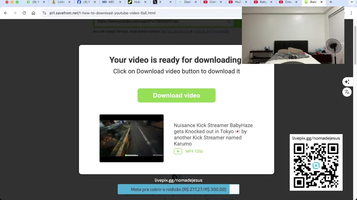
Task: Go back to the previous page
Action: coord(6,13)
